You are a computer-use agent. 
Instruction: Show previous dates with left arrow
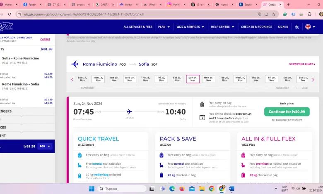72,80
